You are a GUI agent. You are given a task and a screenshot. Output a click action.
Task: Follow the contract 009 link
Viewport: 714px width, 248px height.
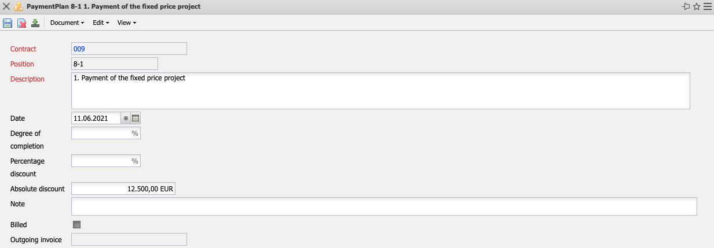(79, 49)
